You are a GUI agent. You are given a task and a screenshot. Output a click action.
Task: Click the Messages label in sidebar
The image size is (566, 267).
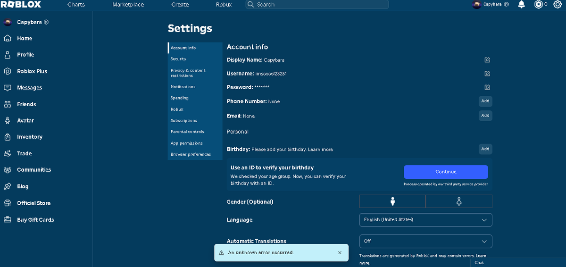[30, 88]
